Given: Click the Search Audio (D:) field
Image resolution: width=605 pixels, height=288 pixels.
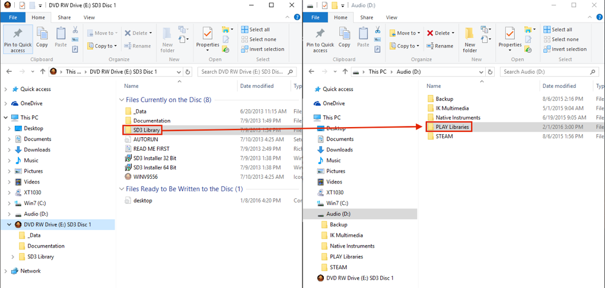Looking at the screenshot, I should tap(546, 72).
